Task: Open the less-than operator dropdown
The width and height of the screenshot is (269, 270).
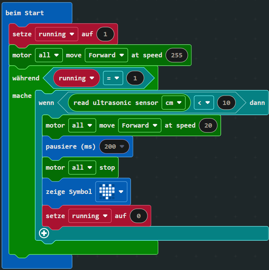Action: (204, 103)
